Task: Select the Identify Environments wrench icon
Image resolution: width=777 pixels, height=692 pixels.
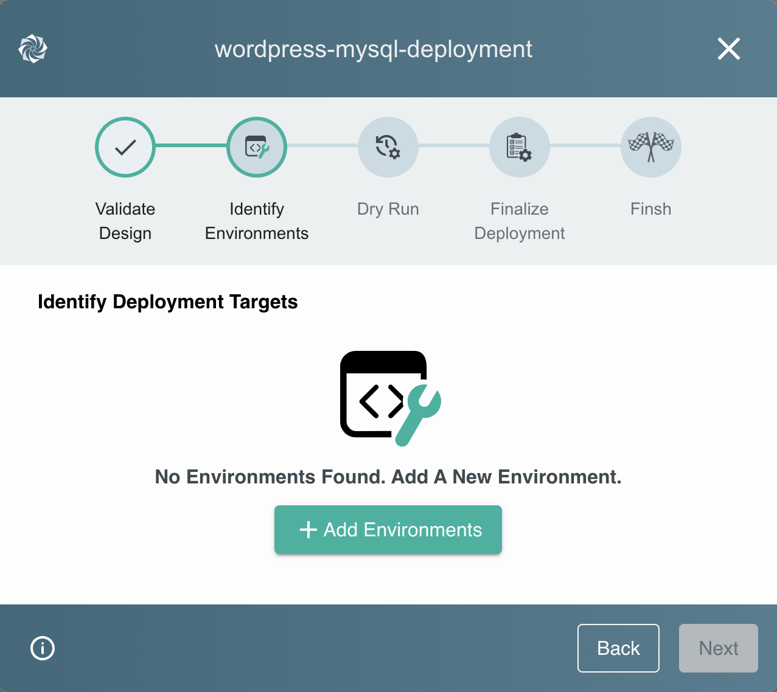Action: tap(256, 147)
